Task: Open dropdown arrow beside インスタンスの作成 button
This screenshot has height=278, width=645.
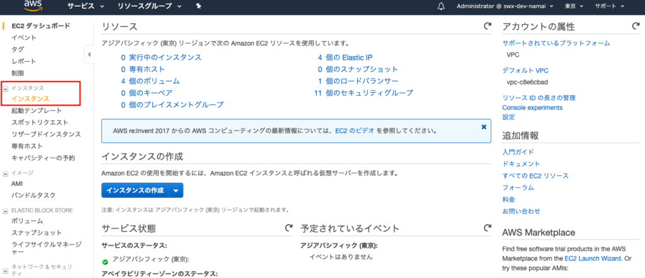Action: 177,190
